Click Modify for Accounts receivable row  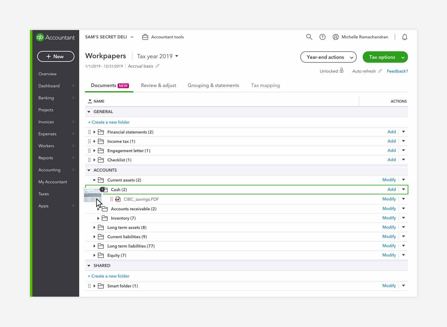(x=389, y=208)
